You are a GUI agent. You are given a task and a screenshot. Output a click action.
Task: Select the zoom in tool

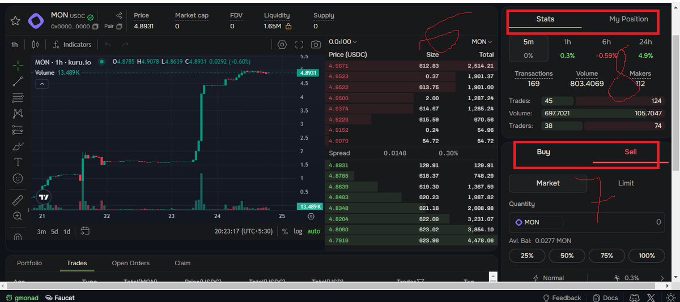click(x=18, y=216)
